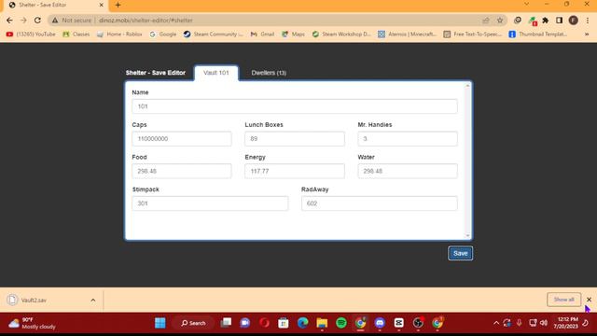Open the Chrome three-dot menu
Viewport: 597px width, 336px height.
coord(588,21)
